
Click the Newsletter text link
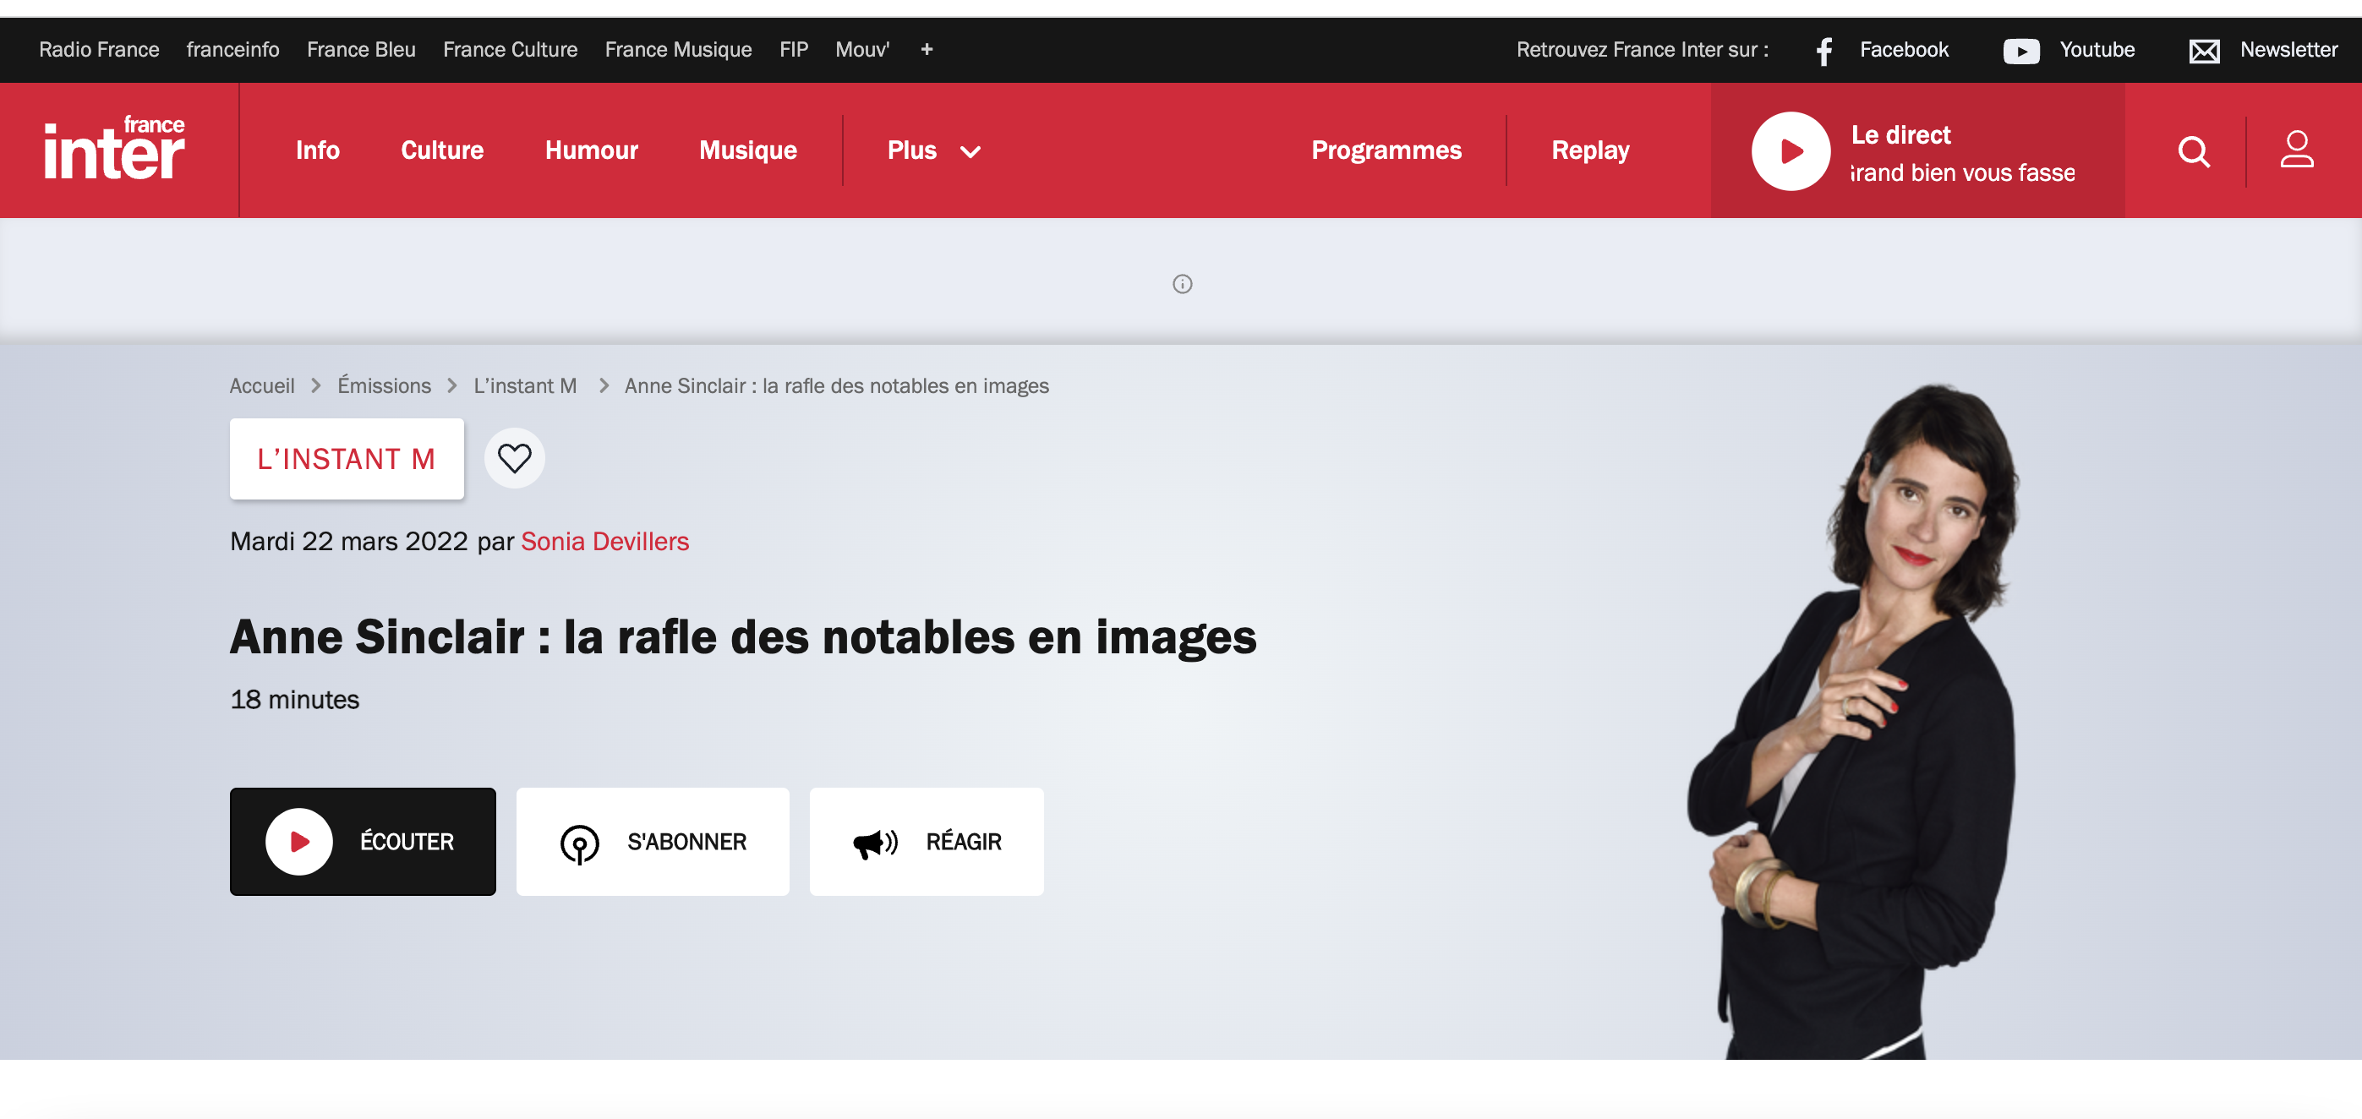pyautogui.click(x=2288, y=50)
